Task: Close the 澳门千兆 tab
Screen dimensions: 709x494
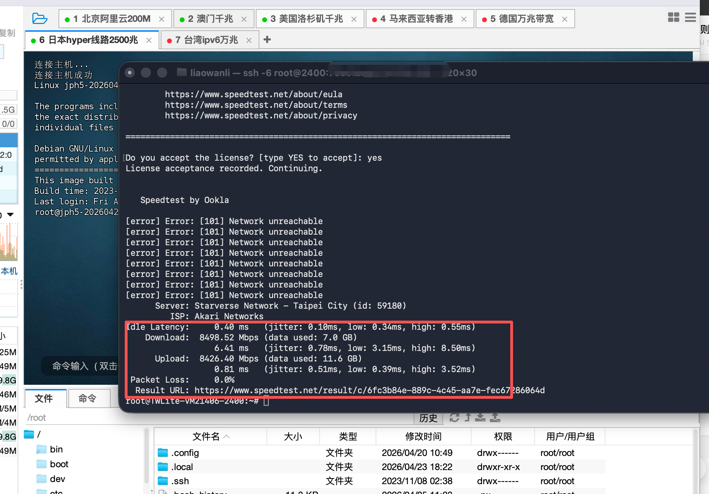Action: pos(244,19)
